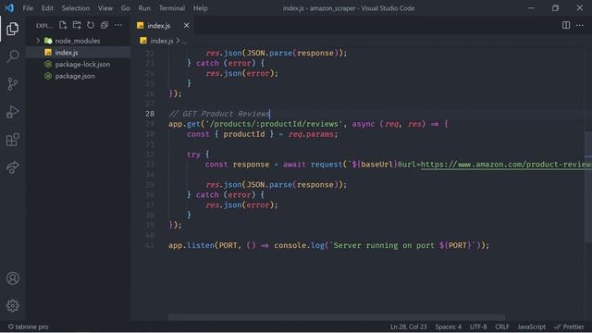Click Ln 28, Col 23 status item
Image resolution: width=592 pixels, height=333 pixels.
tap(409, 327)
